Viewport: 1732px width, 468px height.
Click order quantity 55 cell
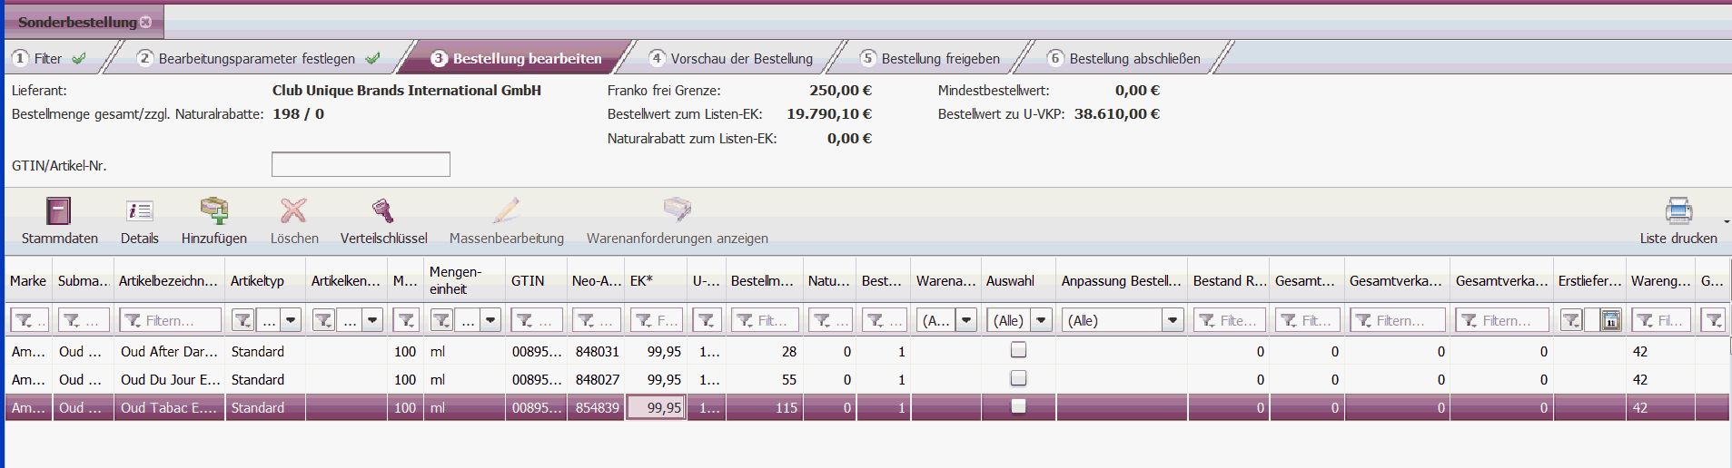(x=764, y=379)
